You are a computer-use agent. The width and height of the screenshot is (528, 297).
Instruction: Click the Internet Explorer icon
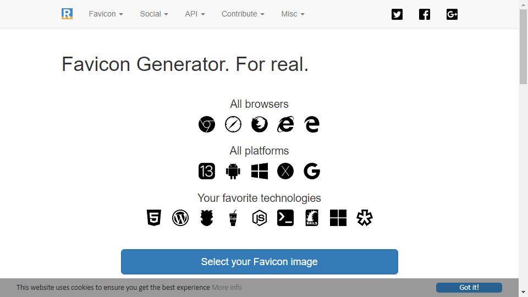[285, 124]
